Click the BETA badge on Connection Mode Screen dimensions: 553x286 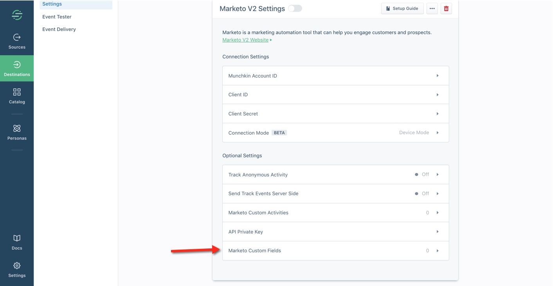click(x=279, y=133)
